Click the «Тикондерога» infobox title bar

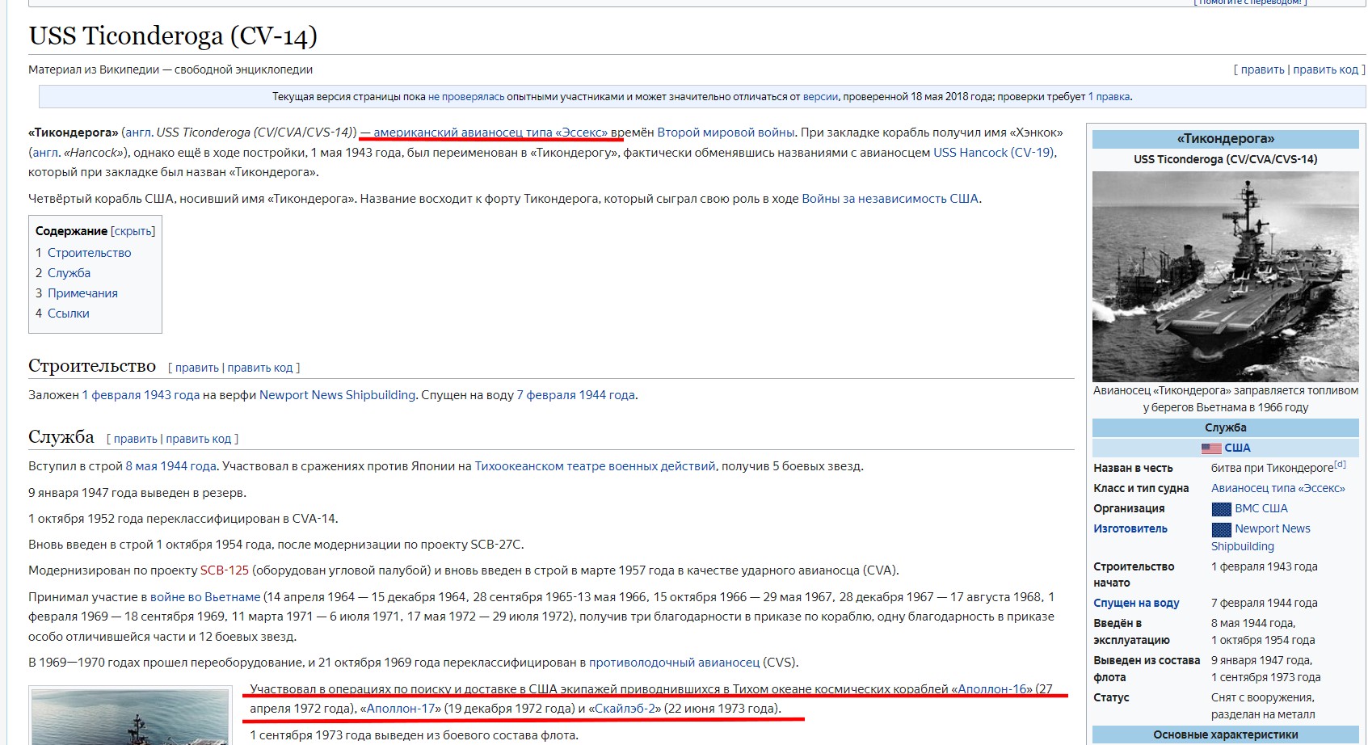[1225, 139]
